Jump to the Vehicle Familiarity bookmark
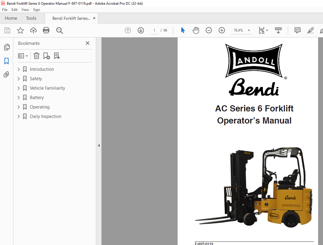 (x=47, y=88)
